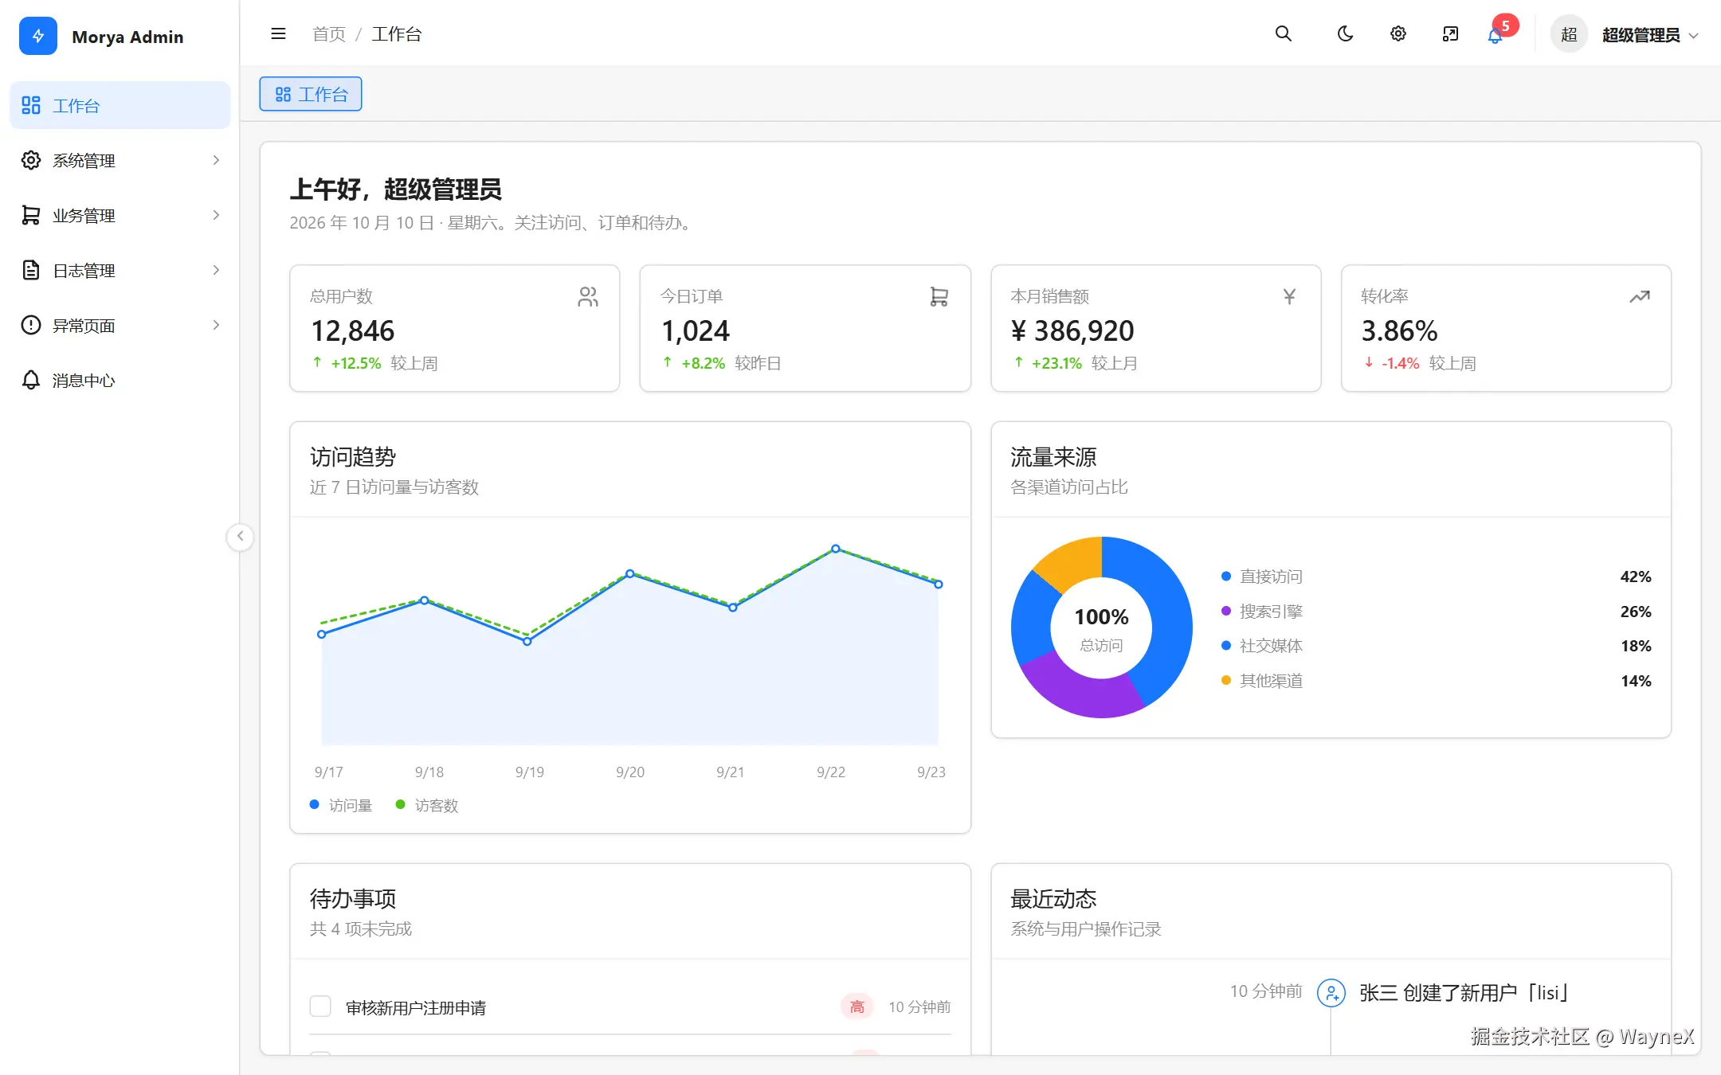Click the 日志管理 document icon in sidebar
The height and width of the screenshot is (1075, 1721).
[x=31, y=270]
